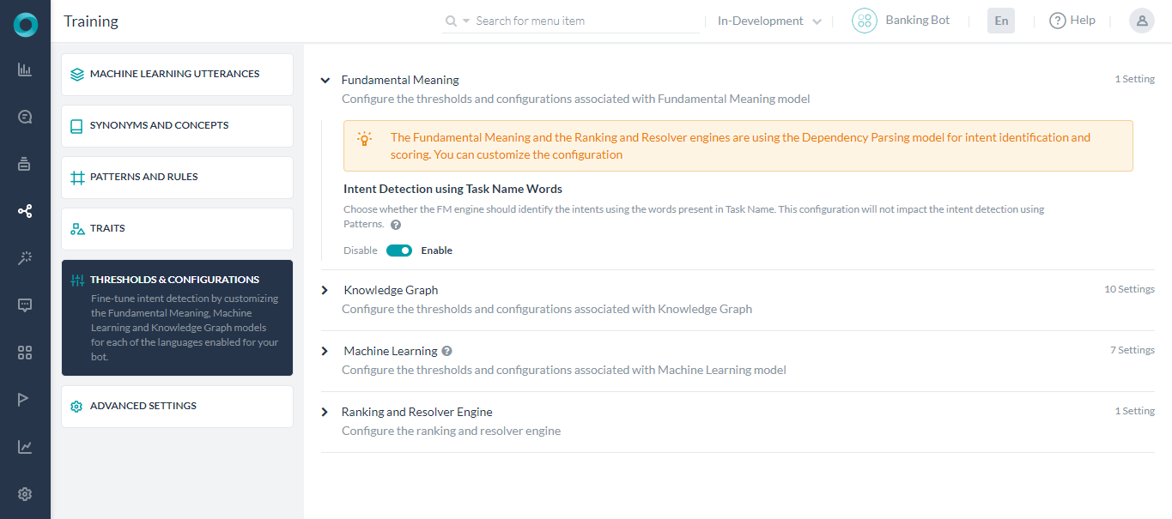Click the Banking Bot name
Screen dimensions: 1172x519
(918, 21)
